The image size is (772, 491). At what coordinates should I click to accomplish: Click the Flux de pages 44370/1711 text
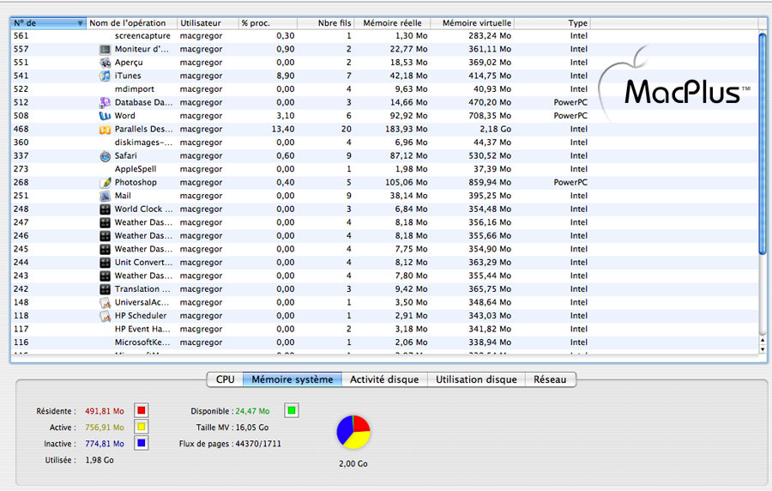click(230, 444)
